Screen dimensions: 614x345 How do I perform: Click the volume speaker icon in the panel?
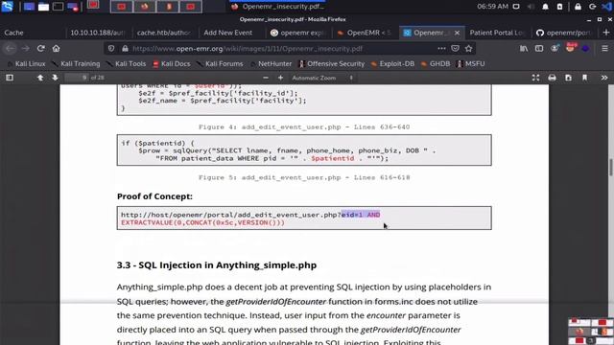[x=531, y=7]
